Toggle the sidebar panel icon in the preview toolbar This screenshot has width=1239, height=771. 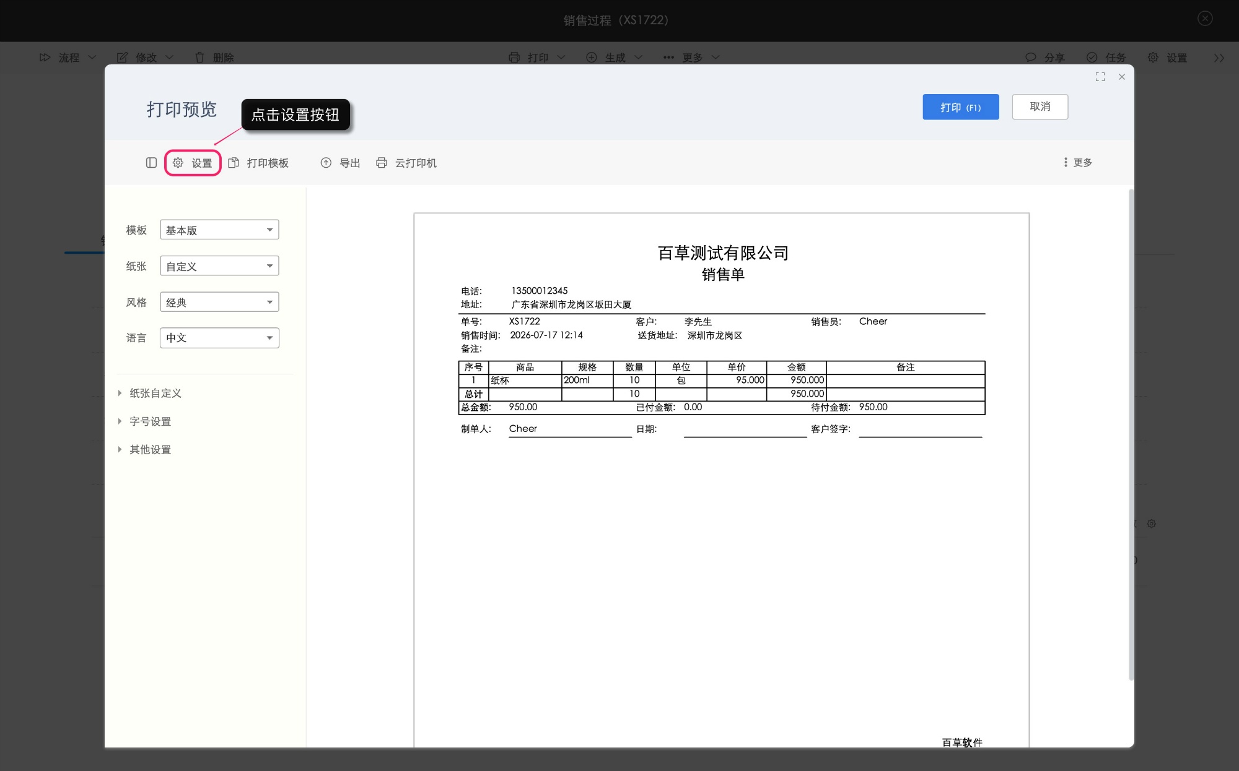[x=151, y=163]
